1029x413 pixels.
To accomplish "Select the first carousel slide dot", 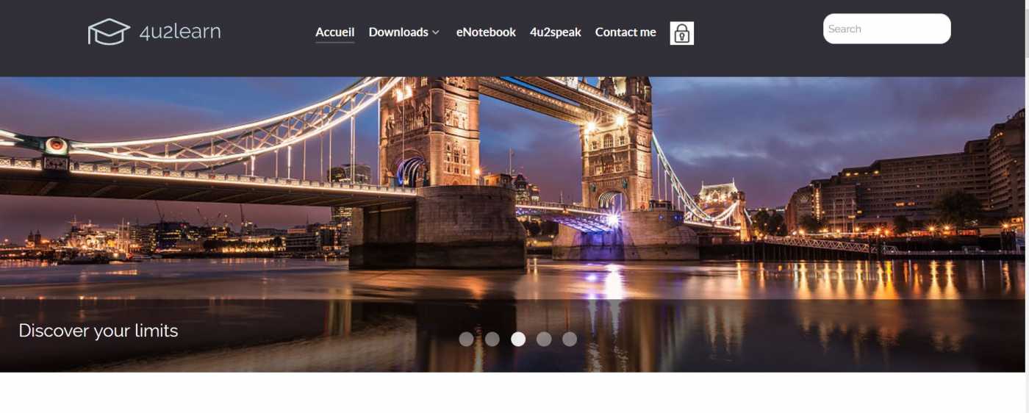I will (x=466, y=339).
